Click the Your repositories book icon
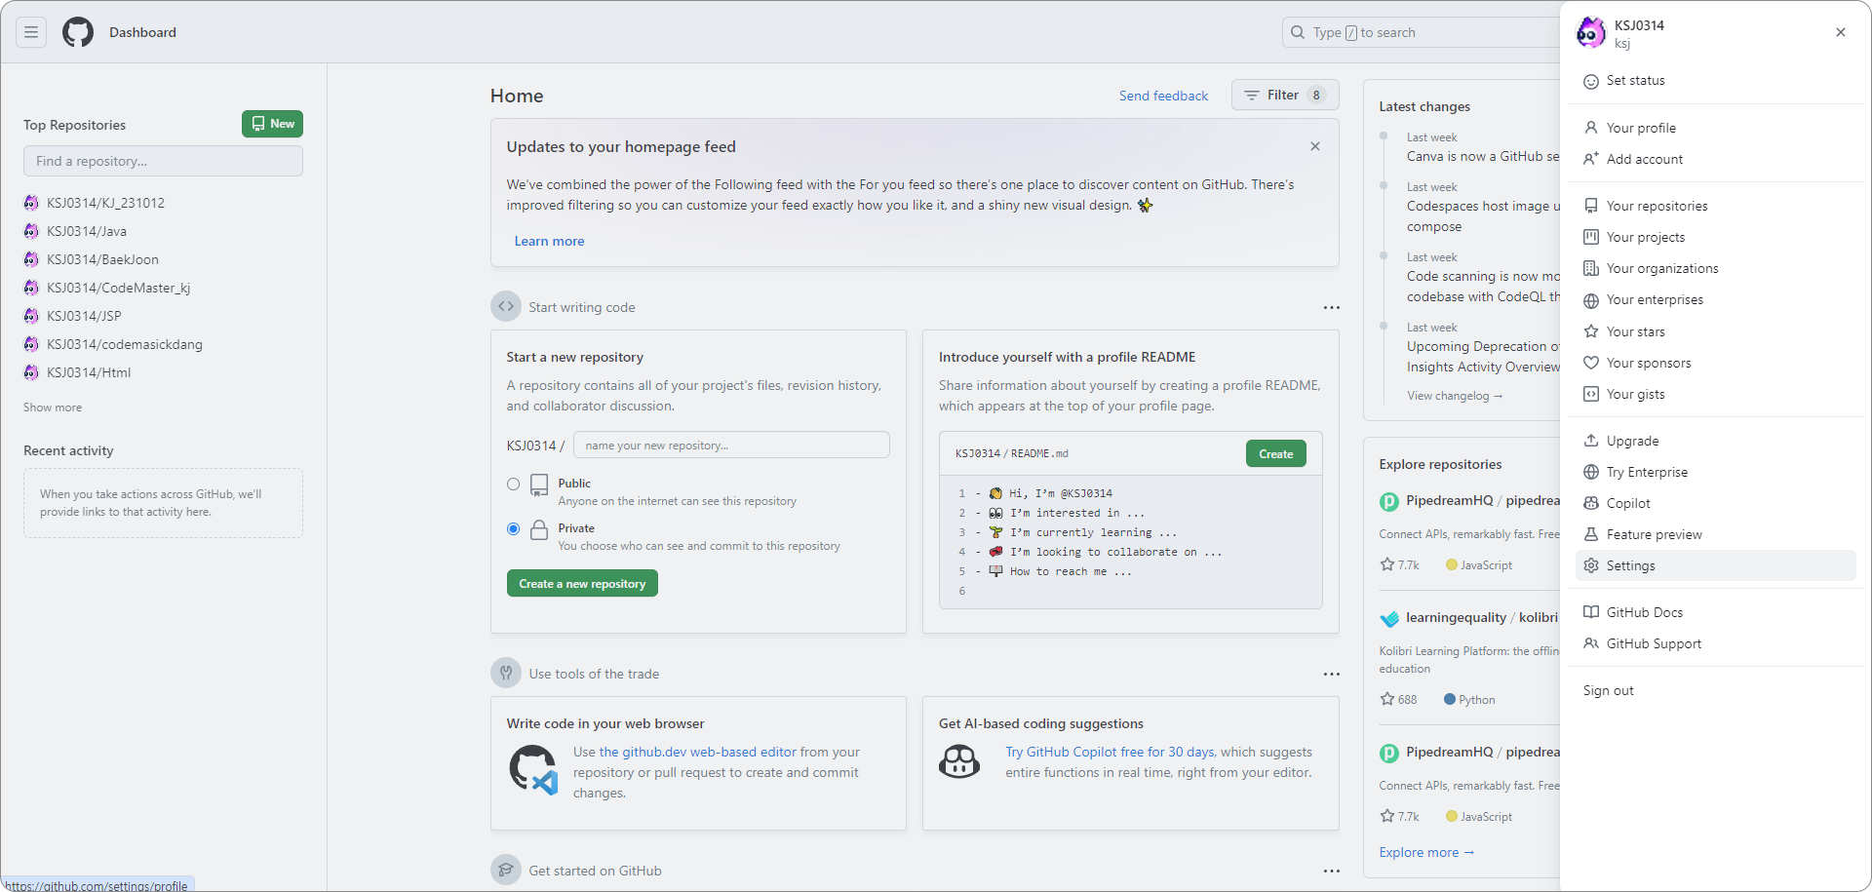Screen dimensions: 1872x892 [x=1591, y=206]
